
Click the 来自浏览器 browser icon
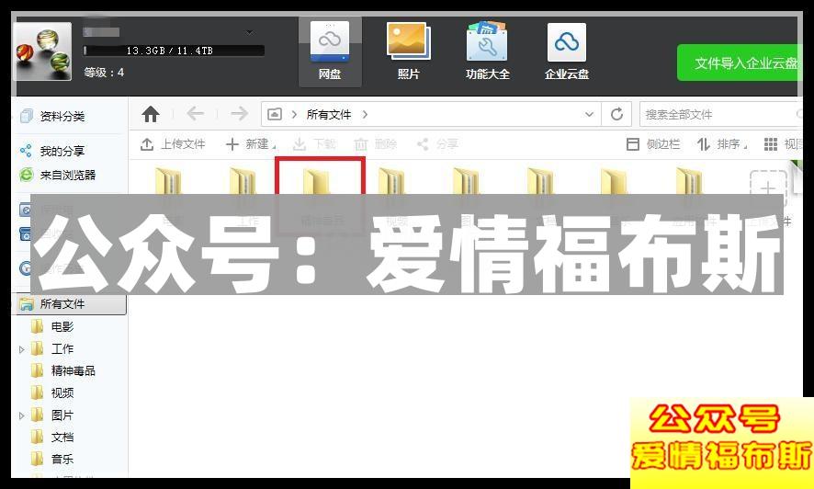[x=26, y=175]
